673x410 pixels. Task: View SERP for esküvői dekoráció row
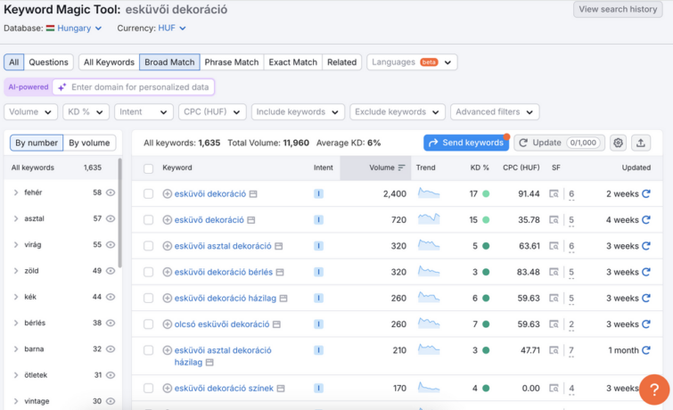(x=554, y=194)
